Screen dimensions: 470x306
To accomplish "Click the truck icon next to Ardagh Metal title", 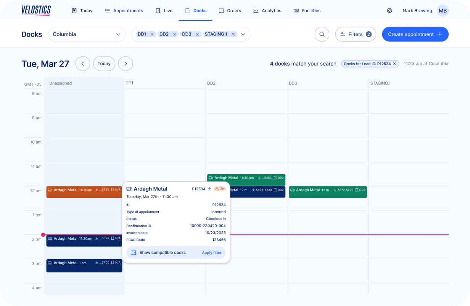I will coord(129,189).
